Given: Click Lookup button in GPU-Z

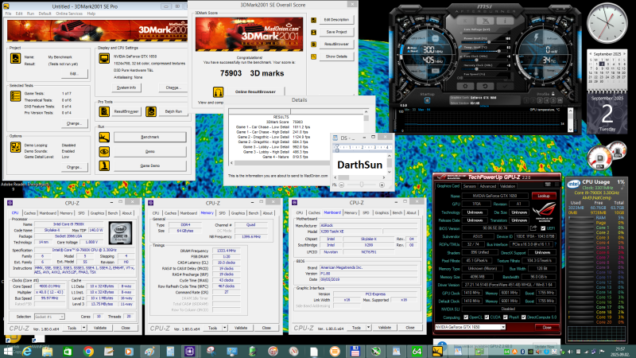Looking at the screenshot, I should (x=544, y=196).
